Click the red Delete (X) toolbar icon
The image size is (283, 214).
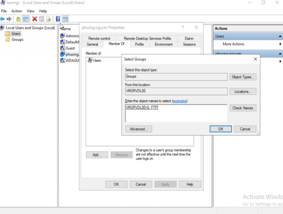pyautogui.click(x=35, y=19)
